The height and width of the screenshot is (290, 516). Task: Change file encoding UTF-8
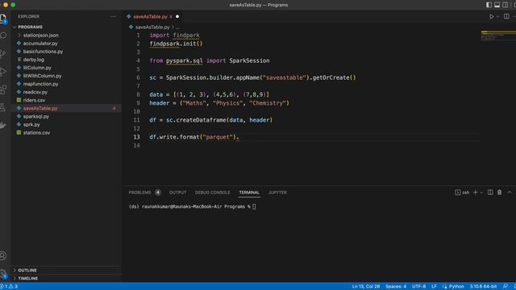[x=418, y=287]
